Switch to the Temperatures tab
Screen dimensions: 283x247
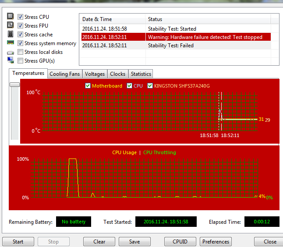click(x=28, y=73)
